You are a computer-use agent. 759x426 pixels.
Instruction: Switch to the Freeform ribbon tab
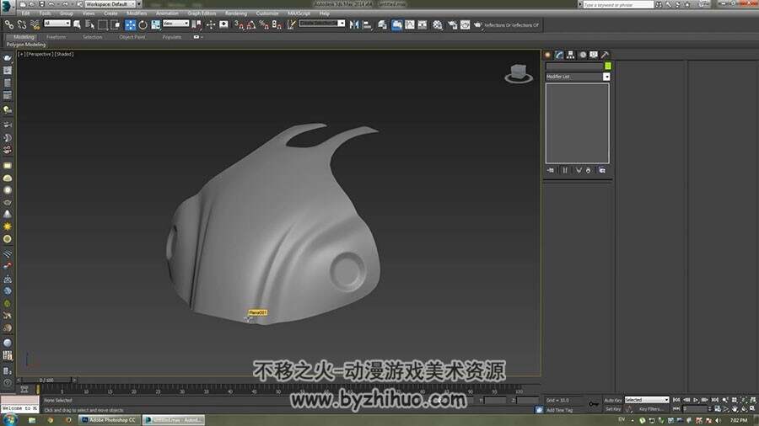click(57, 37)
